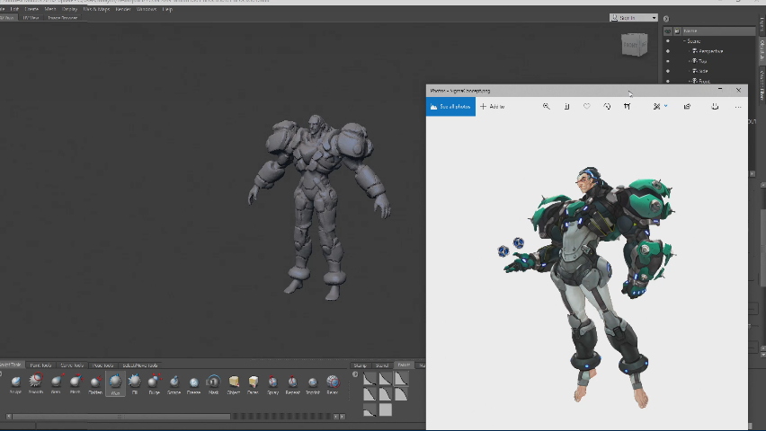Select the first falloff curve thumbnail
Screen dimensions: 766x431
pos(370,378)
